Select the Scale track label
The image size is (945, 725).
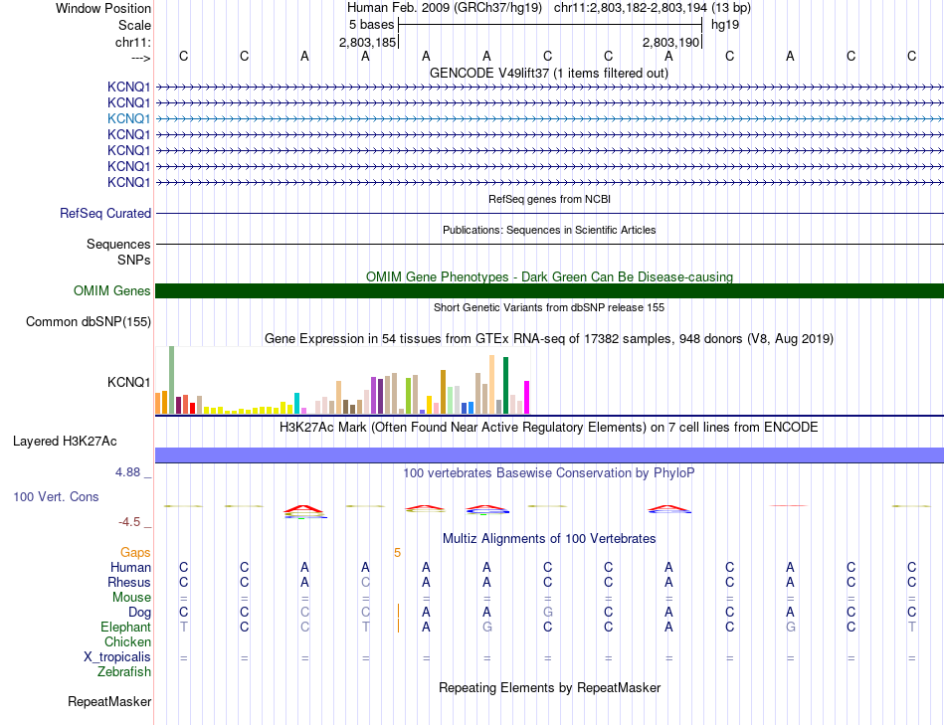coord(134,25)
